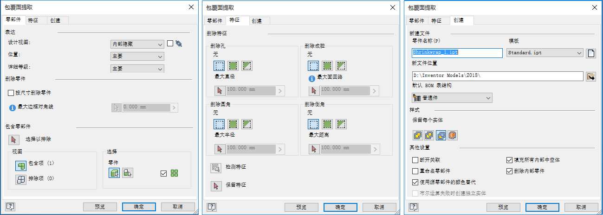The height and width of the screenshot is (215, 603).
Task: Toggle the 断开关联 checkbox
Action: pyautogui.click(x=415, y=160)
